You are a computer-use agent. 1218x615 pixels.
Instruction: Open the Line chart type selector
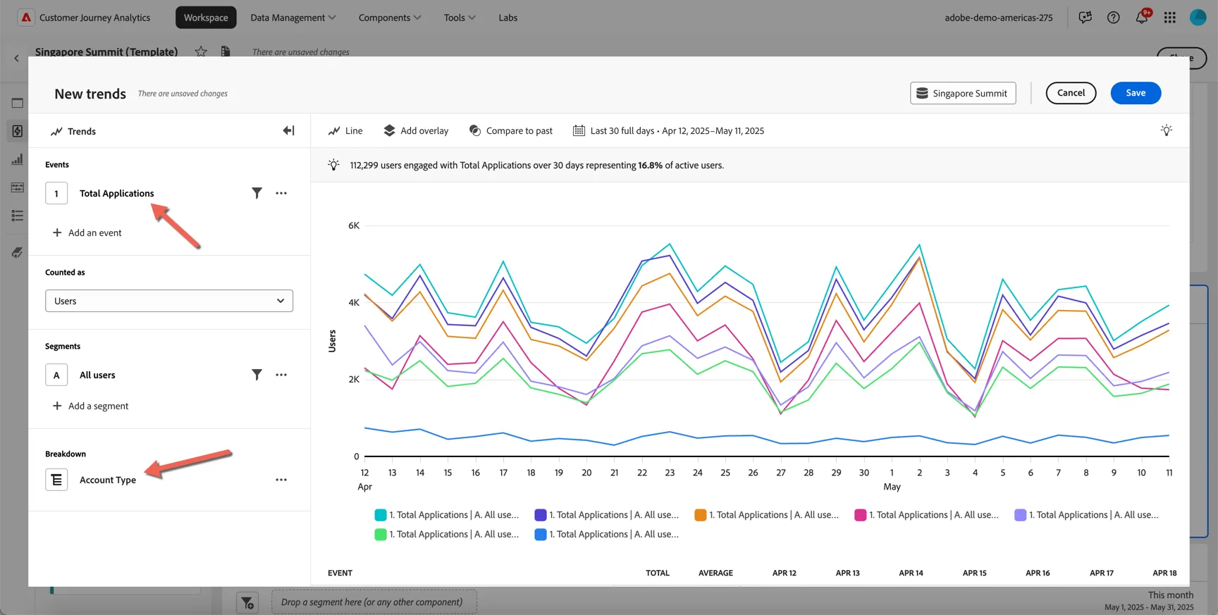tap(345, 130)
